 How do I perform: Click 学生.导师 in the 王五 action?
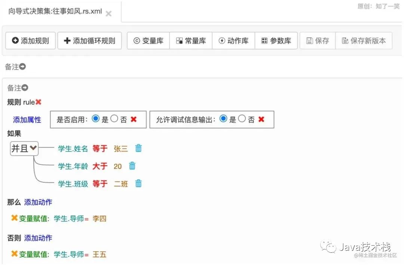pyautogui.click(x=69, y=255)
